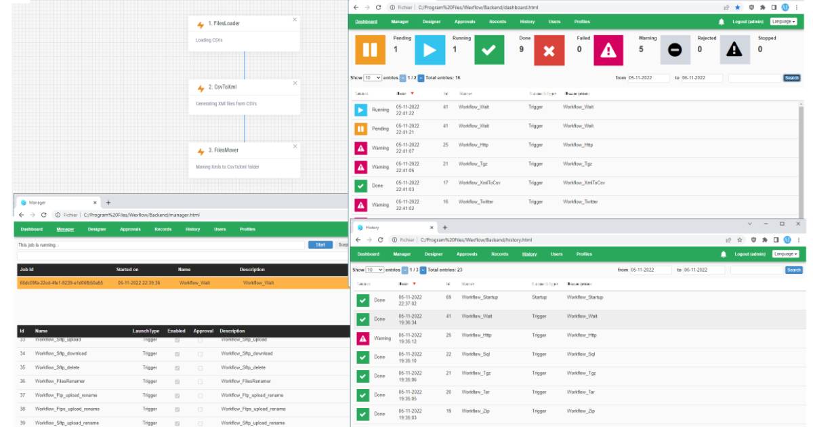Viewport: 813px width, 427px height.
Task: Click the Rejected minus status icon
Action: [x=675, y=49]
